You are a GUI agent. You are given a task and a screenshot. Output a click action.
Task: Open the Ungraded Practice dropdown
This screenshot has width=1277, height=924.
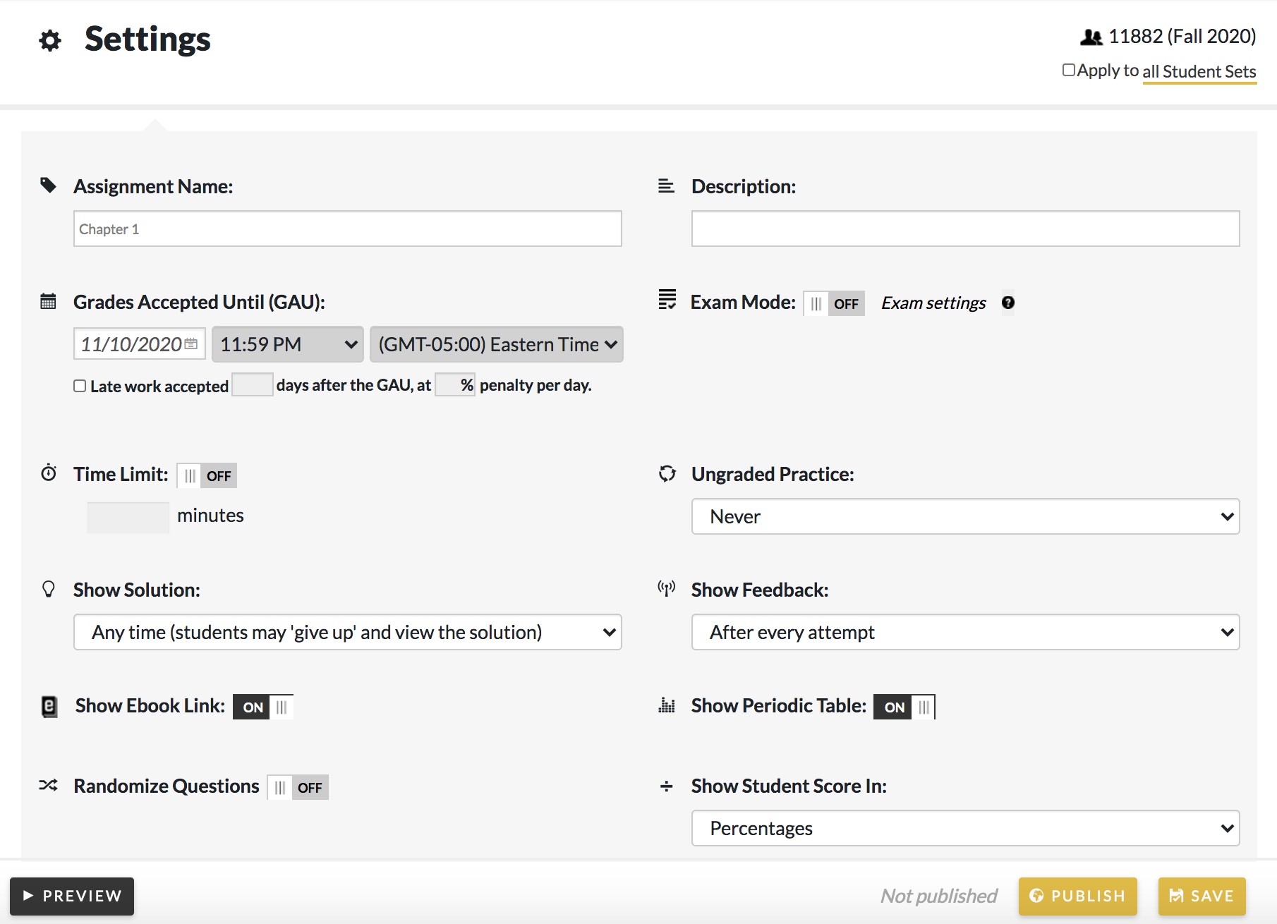[965, 516]
